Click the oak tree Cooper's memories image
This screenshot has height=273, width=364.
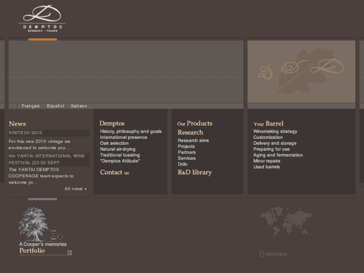(41, 224)
